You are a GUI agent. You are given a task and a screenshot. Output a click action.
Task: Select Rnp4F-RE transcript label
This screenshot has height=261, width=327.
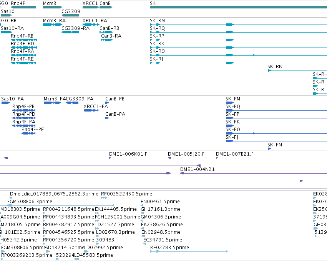click(x=22, y=59)
